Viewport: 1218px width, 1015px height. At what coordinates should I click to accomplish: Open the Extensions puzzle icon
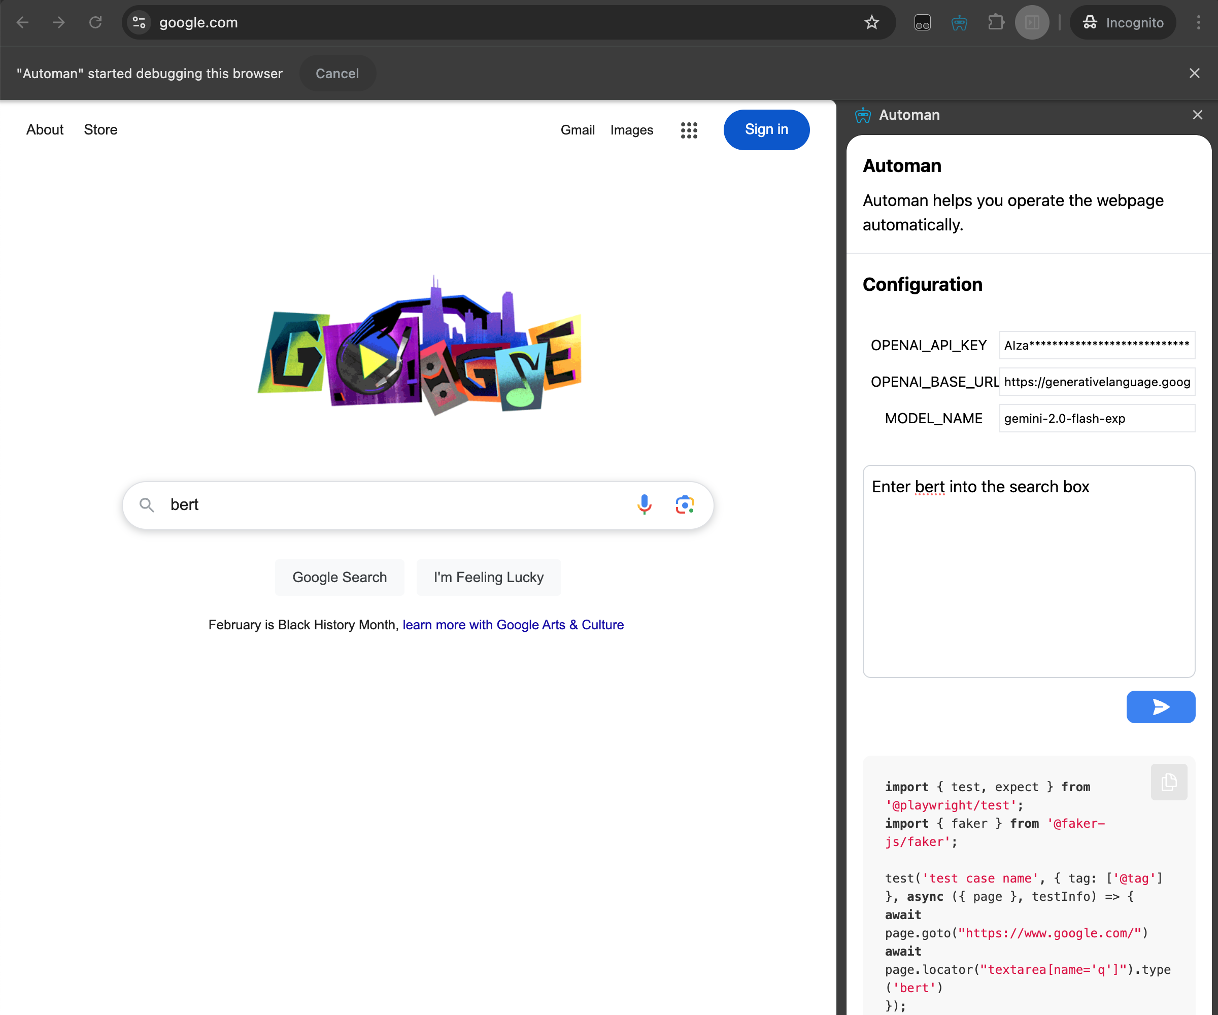(x=996, y=23)
